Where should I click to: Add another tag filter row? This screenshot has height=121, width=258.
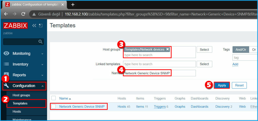click(235, 64)
